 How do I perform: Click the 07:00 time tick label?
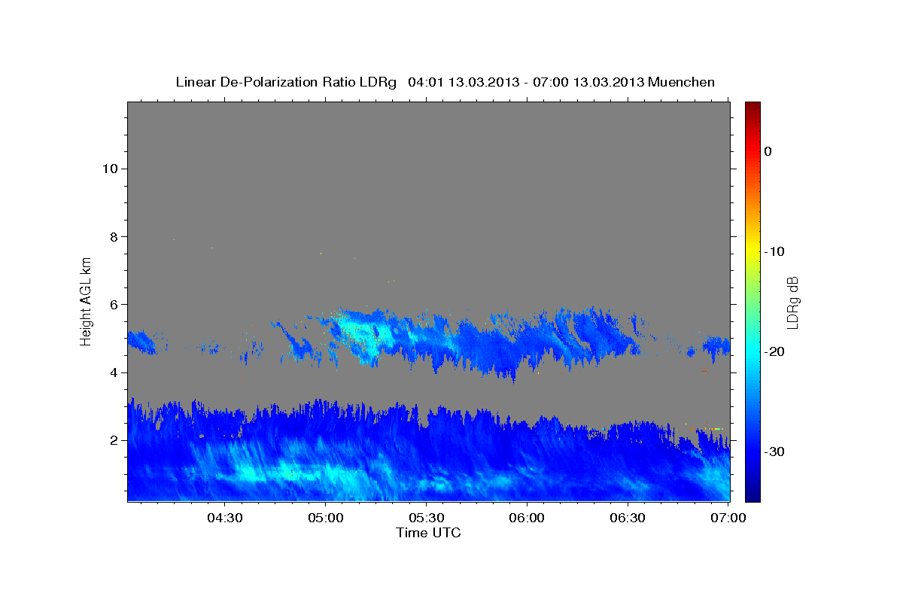tap(728, 518)
